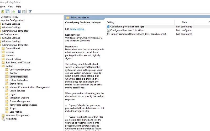Sort by the State column header
210x131 pixels.
coord(184,22)
